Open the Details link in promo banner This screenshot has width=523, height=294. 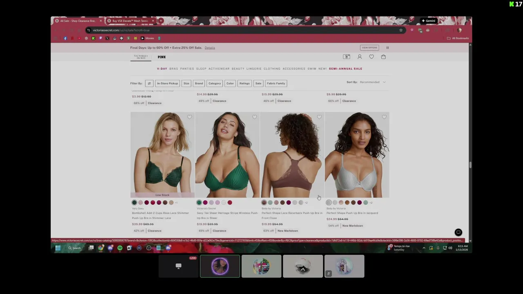[210, 48]
